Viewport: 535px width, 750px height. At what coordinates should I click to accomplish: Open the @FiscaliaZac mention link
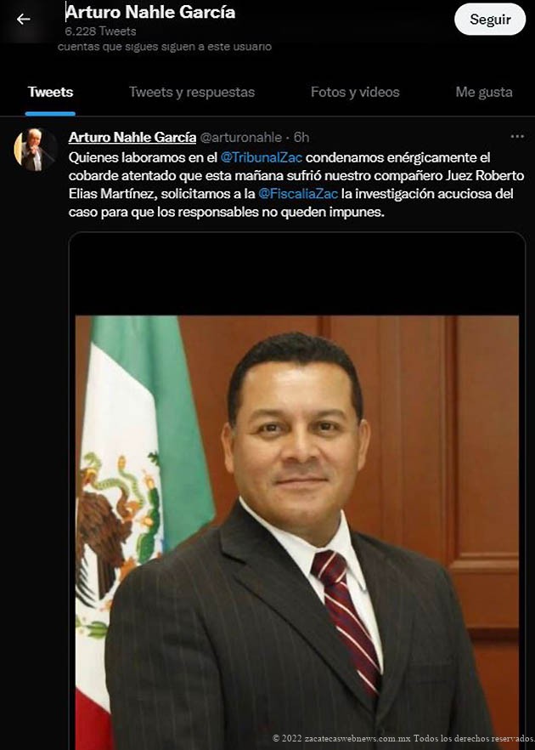[298, 194]
